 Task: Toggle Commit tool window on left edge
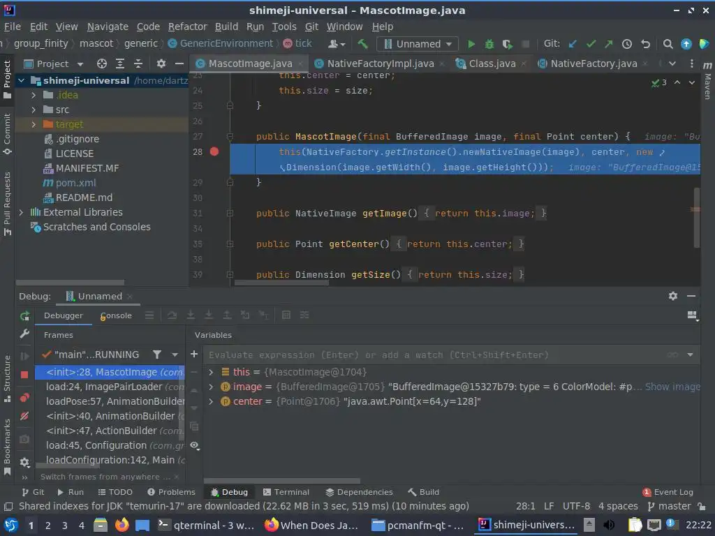7,133
